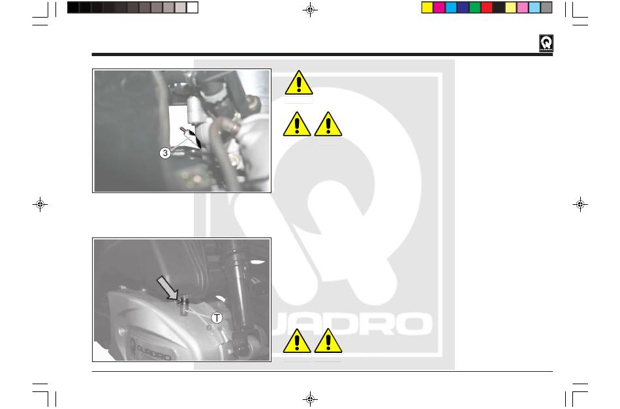Pick the cyan swatch in the color bar
Viewport: 620px width, 409px height.
click(451, 8)
